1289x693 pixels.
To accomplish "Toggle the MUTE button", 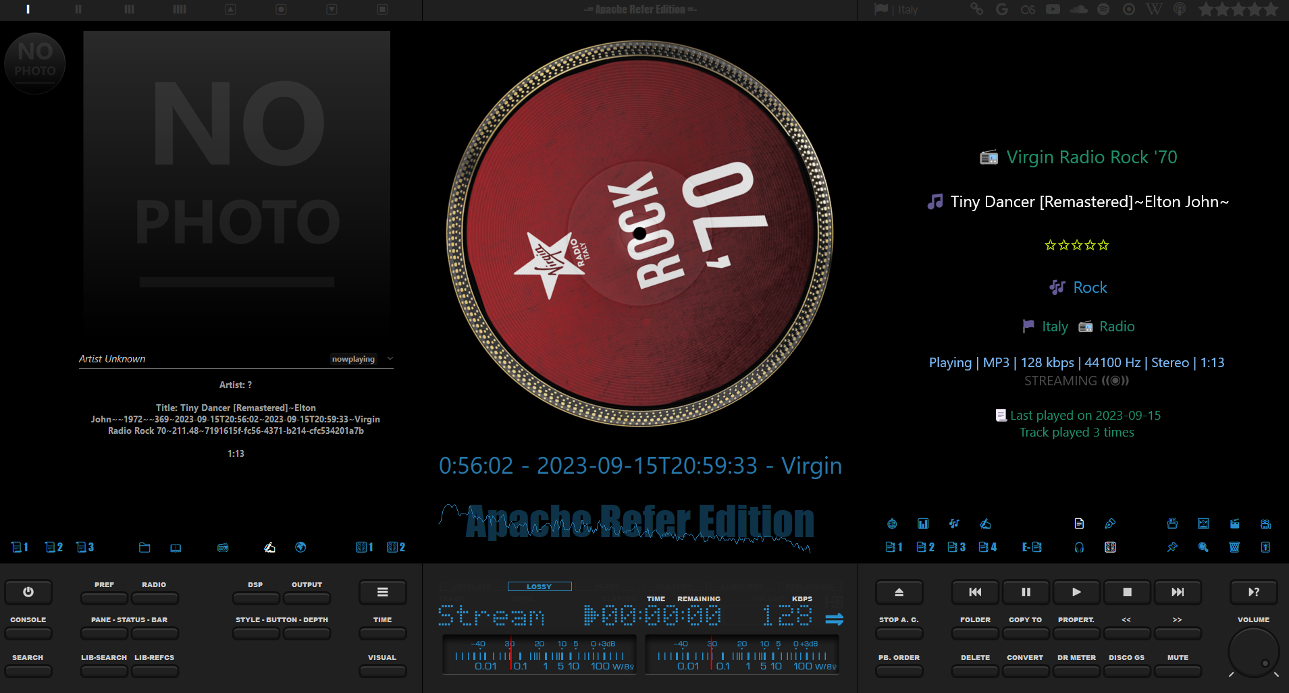I will pos(1178,671).
